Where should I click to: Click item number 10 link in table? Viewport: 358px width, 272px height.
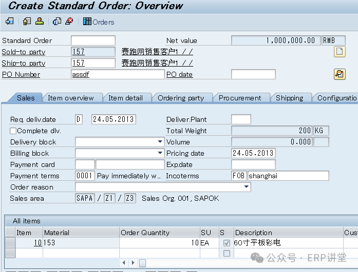tap(37, 243)
